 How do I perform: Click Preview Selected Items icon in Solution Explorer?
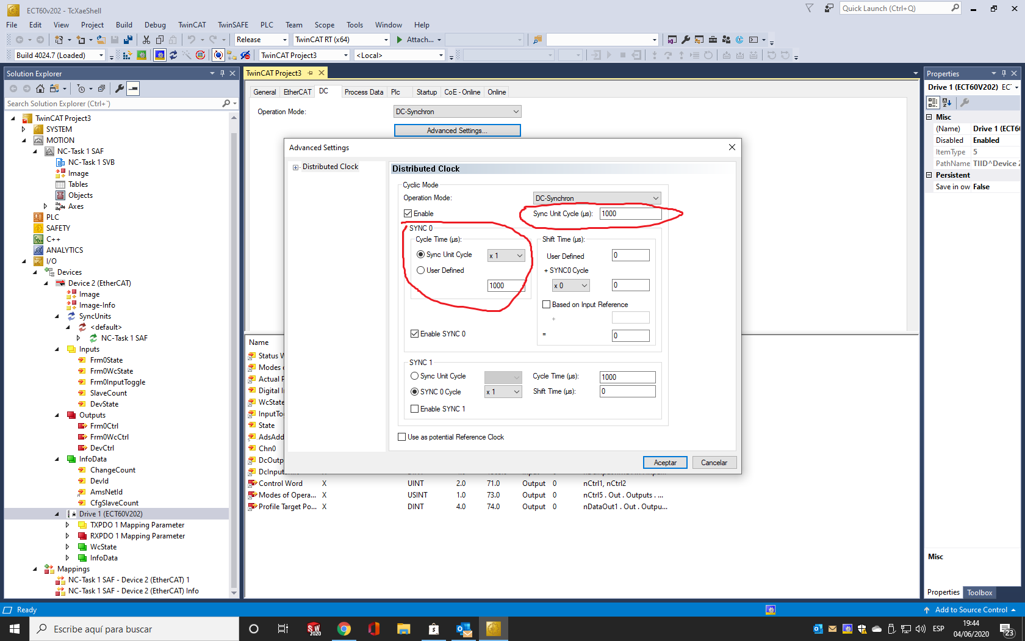click(x=133, y=89)
